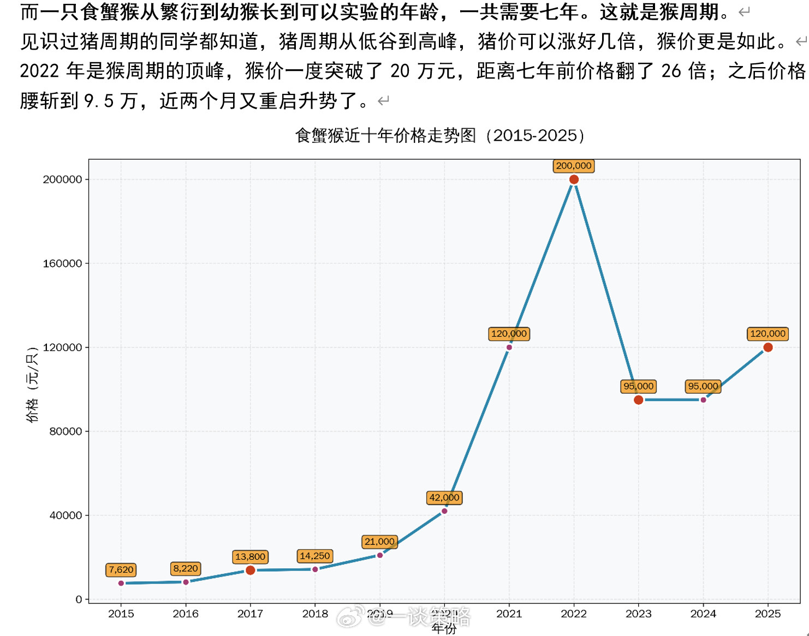Click the 2021 x-axis tick label
Screen dimensions: 809x636
[509, 614]
